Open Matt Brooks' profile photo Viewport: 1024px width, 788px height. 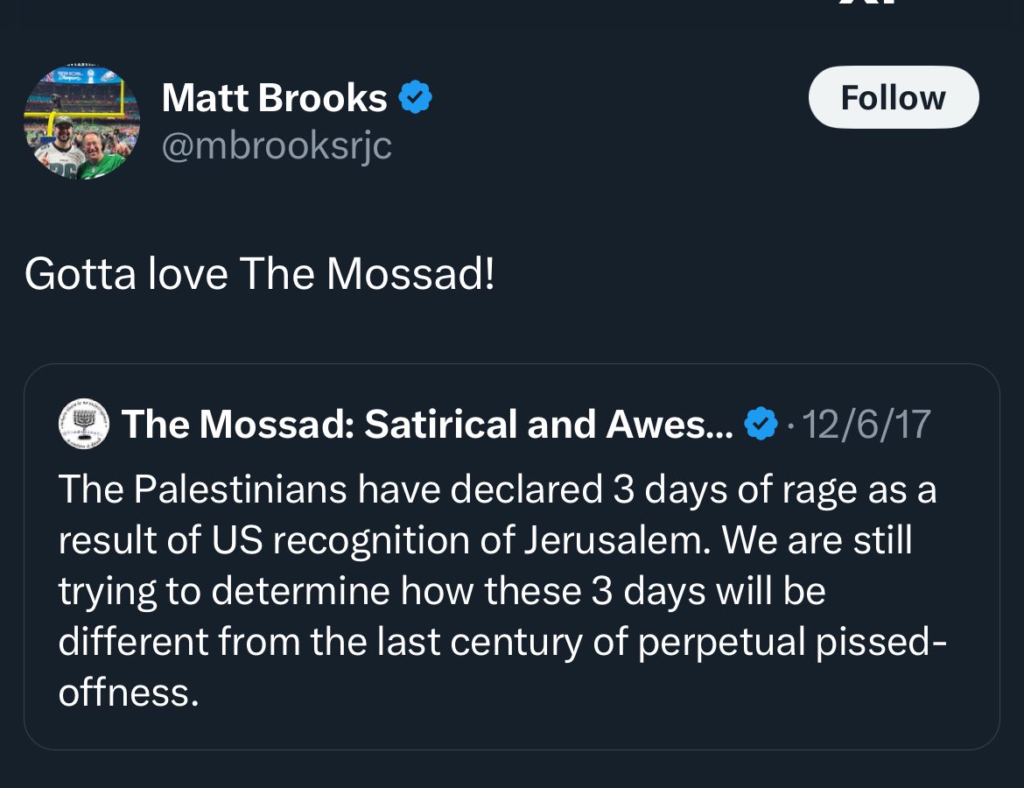click(x=81, y=122)
